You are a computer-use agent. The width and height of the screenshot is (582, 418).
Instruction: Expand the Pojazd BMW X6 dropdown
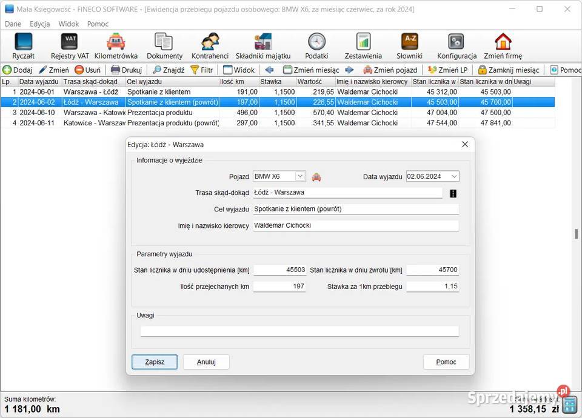tap(300, 176)
